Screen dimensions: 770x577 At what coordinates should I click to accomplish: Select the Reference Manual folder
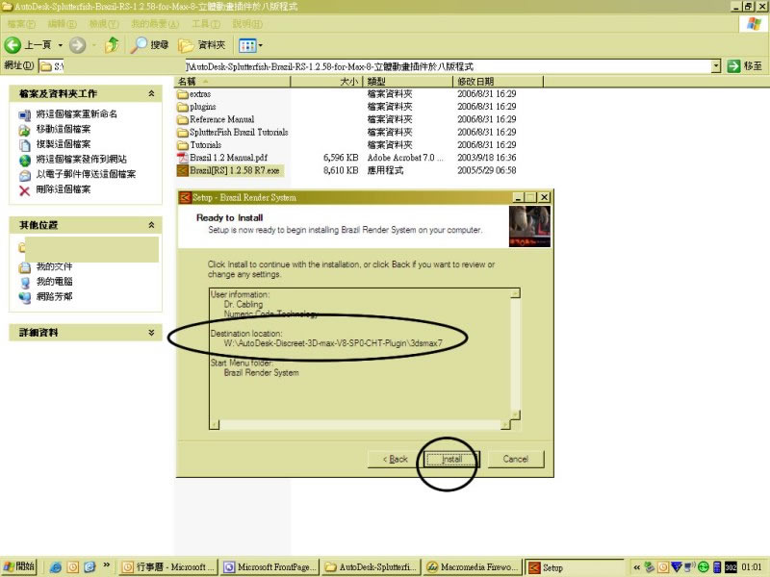tap(216, 119)
